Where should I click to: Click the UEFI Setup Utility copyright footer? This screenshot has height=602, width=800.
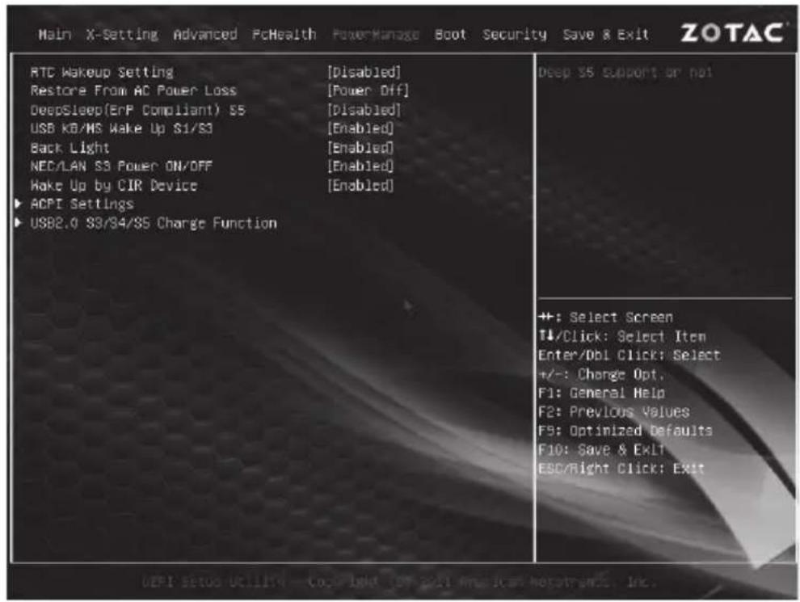click(399, 581)
